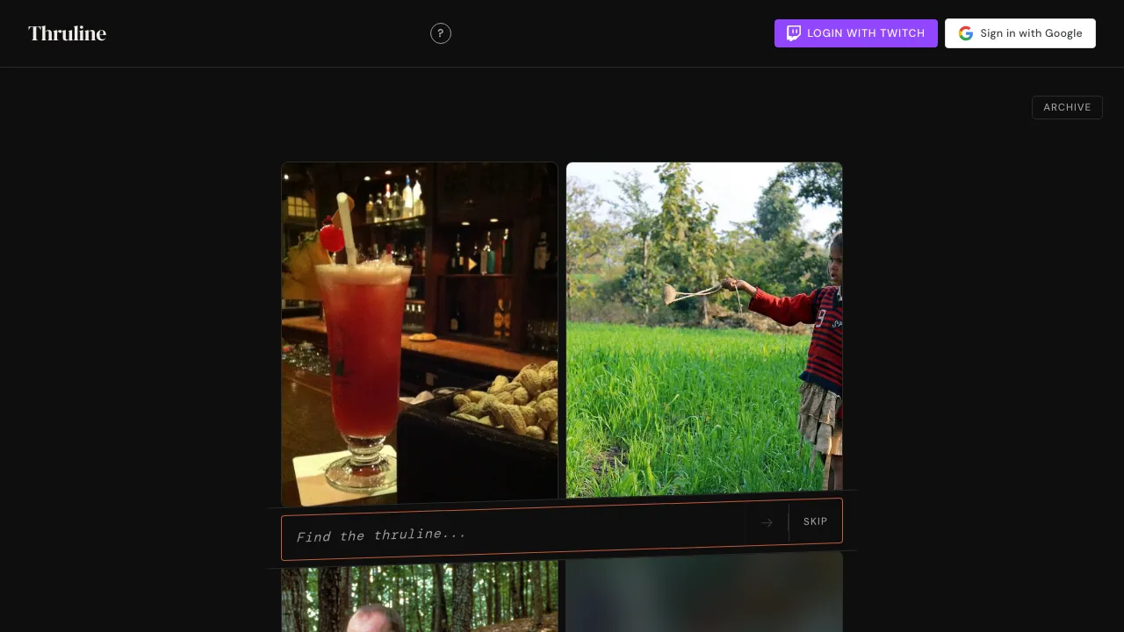This screenshot has width=1124, height=632.
Task: Sign in with Google button
Action: click(1020, 33)
